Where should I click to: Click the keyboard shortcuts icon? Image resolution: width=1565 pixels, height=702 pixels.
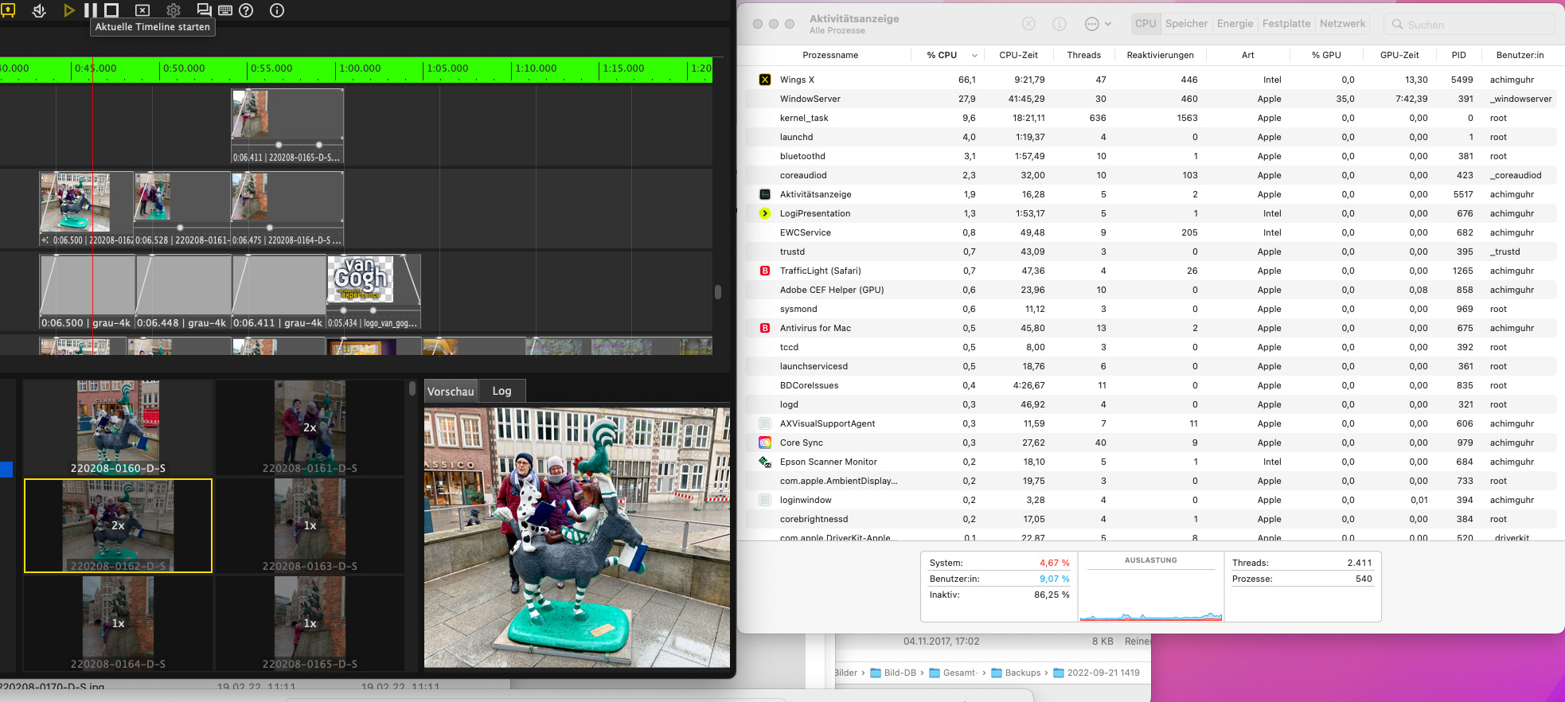pos(225,10)
